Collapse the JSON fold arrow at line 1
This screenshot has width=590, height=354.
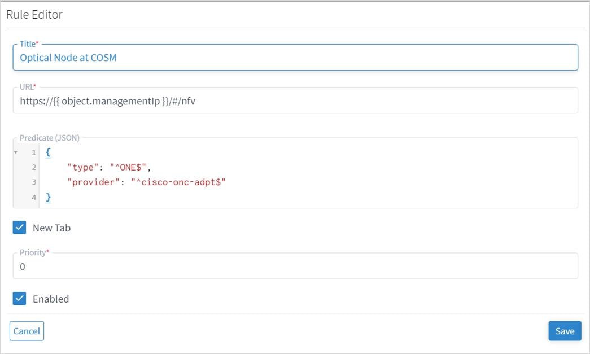pyautogui.click(x=16, y=152)
